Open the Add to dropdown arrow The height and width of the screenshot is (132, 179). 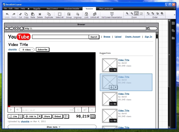pyautogui.click(x=40, y=116)
